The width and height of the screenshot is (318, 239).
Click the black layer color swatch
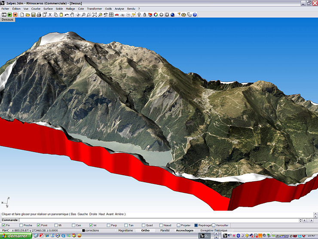(83, 230)
